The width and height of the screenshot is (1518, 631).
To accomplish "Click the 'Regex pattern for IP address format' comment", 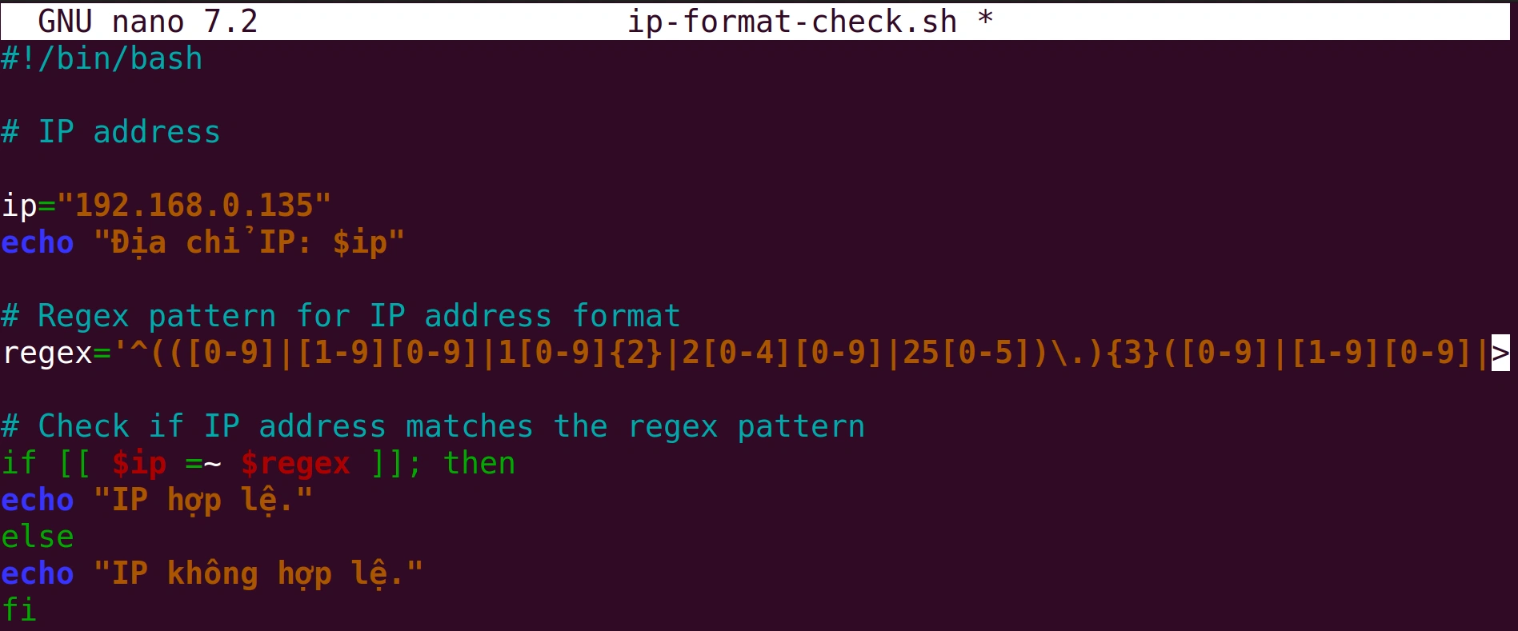I will coord(359,316).
